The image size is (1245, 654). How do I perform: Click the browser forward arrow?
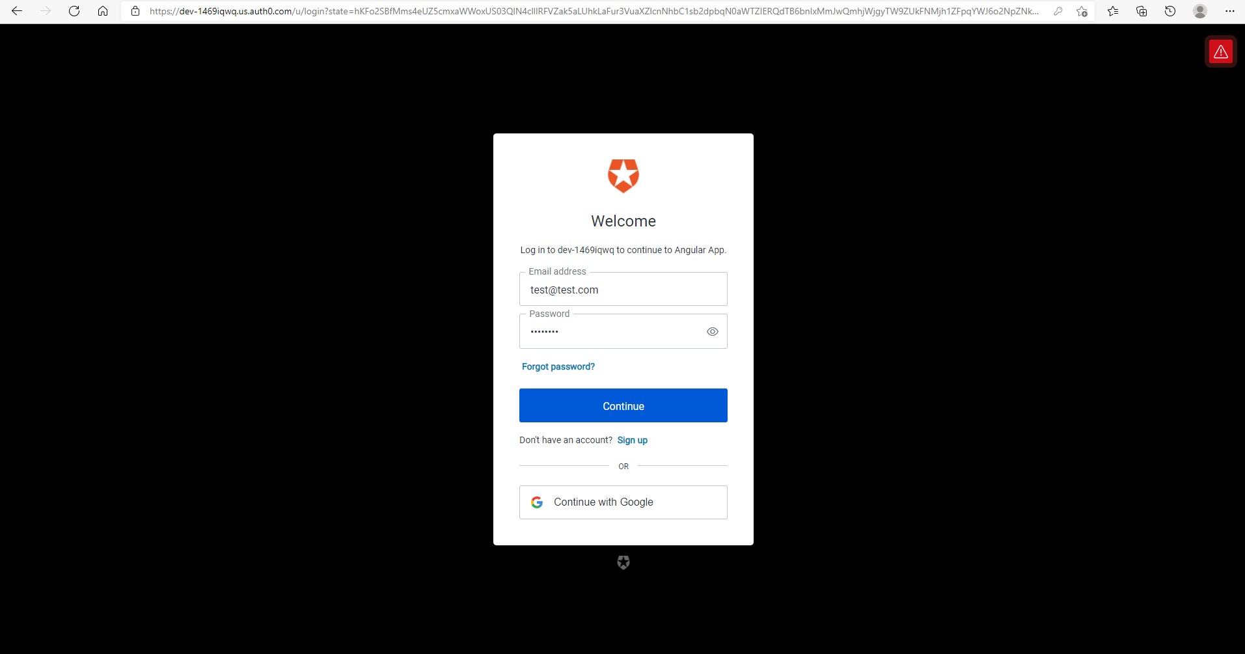[x=46, y=11]
